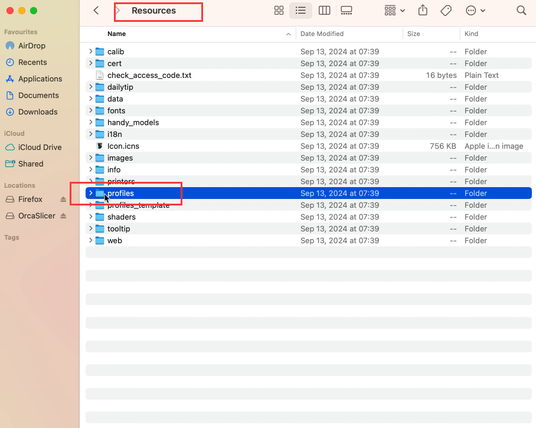This screenshot has width=536, height=428.
Task: Expand the shaders folder
Action: (x=90, y=217)
